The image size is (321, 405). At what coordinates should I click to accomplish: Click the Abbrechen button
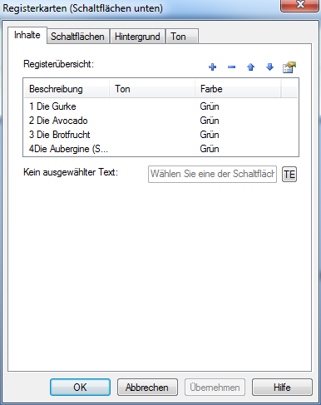coord(147,387)
